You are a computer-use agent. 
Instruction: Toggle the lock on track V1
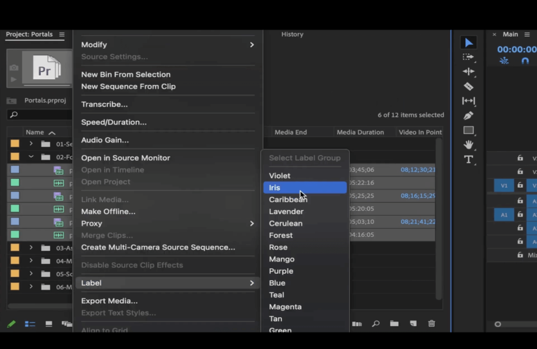(x=520, y=185)
